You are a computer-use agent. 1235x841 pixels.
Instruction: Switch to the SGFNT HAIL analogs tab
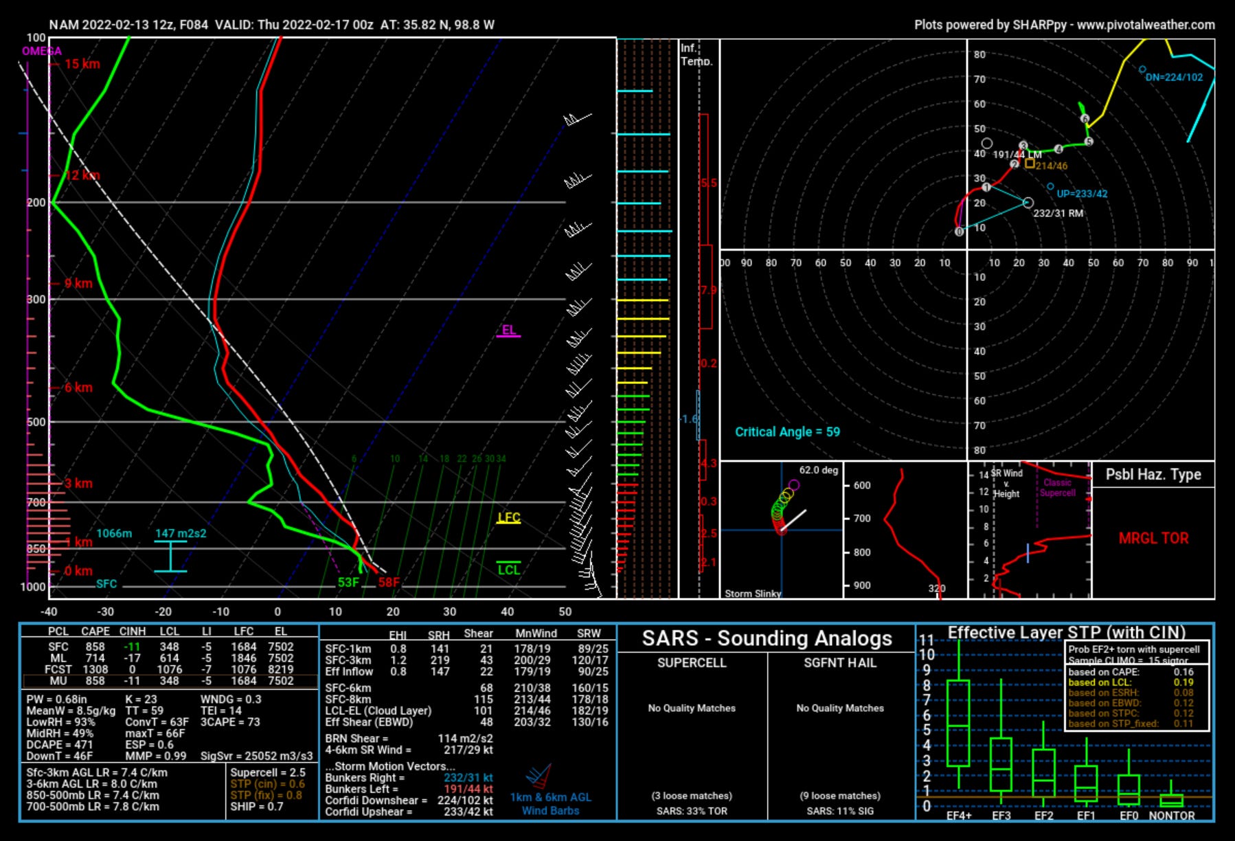839,664
